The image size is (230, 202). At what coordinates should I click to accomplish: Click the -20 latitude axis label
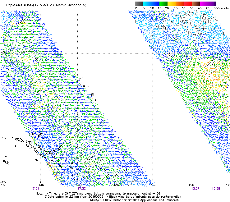pyautogui.click(x=3, y=182)
